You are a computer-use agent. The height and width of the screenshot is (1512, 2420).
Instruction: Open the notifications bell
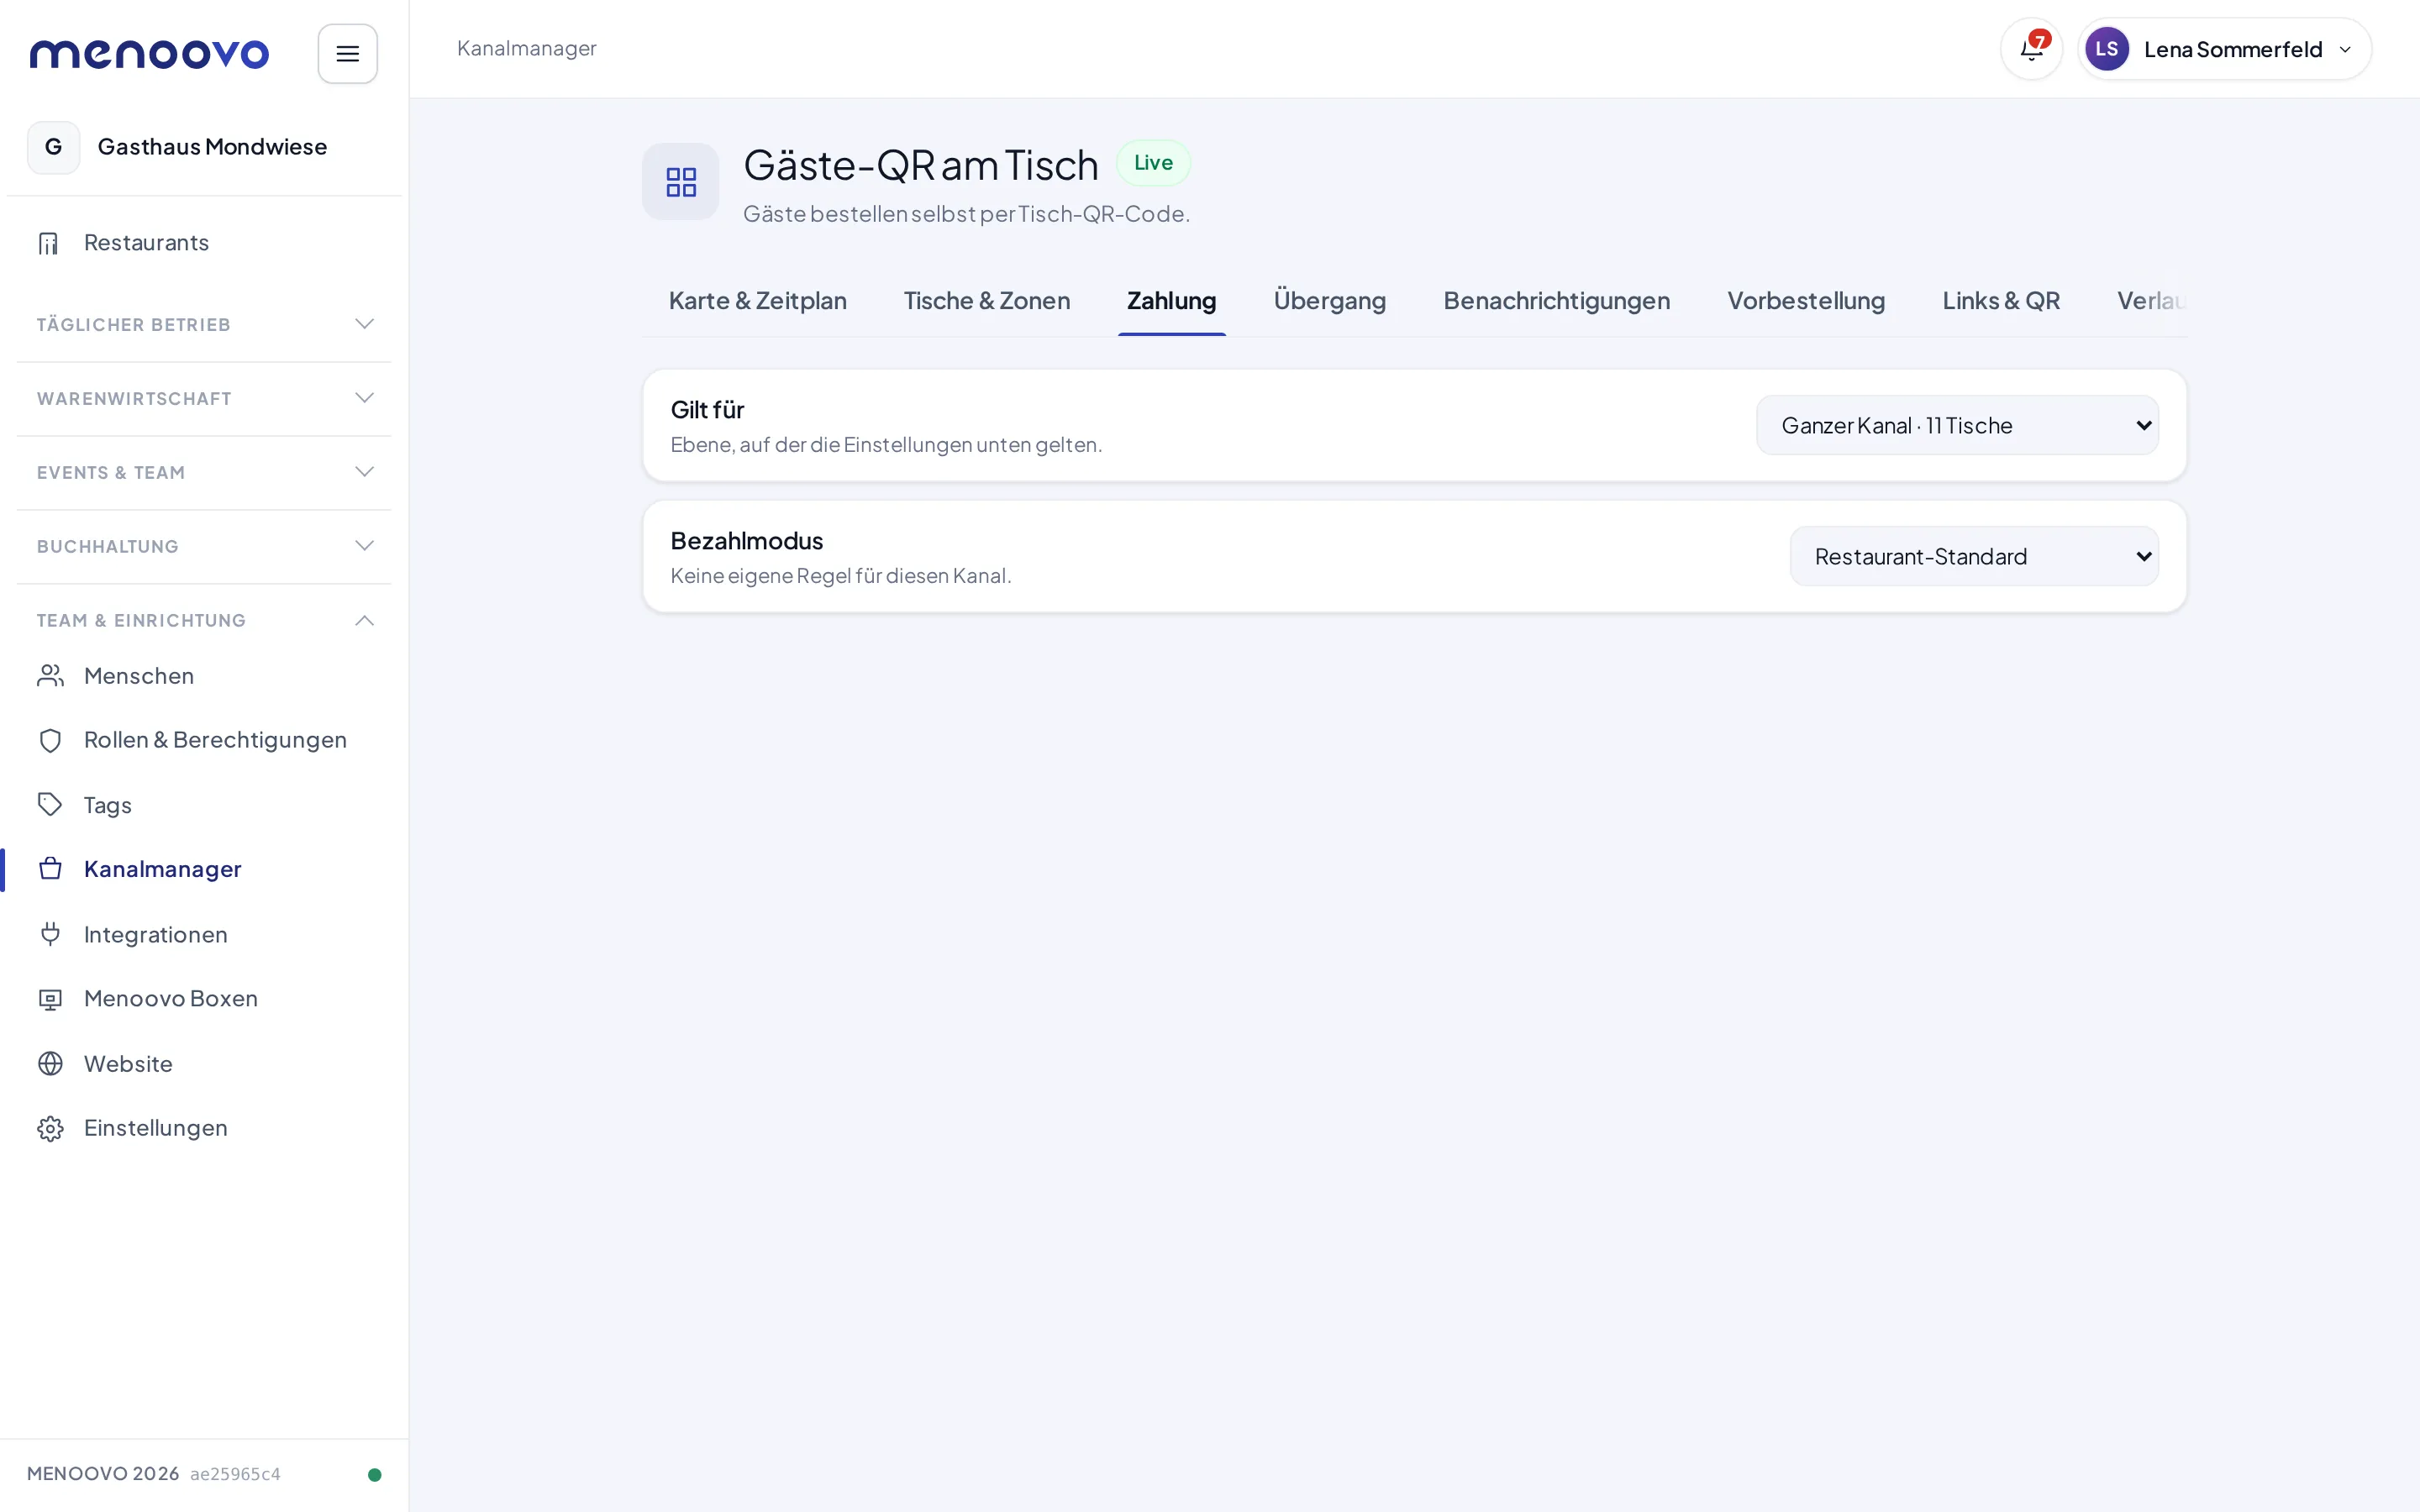(2031, 49)
